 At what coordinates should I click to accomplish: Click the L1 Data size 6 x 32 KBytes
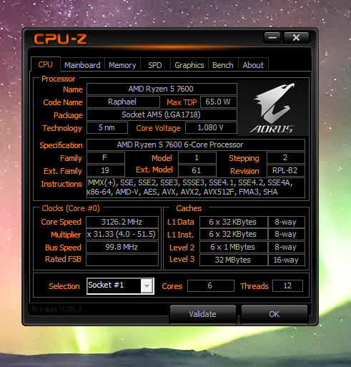[x=234, y=222]
